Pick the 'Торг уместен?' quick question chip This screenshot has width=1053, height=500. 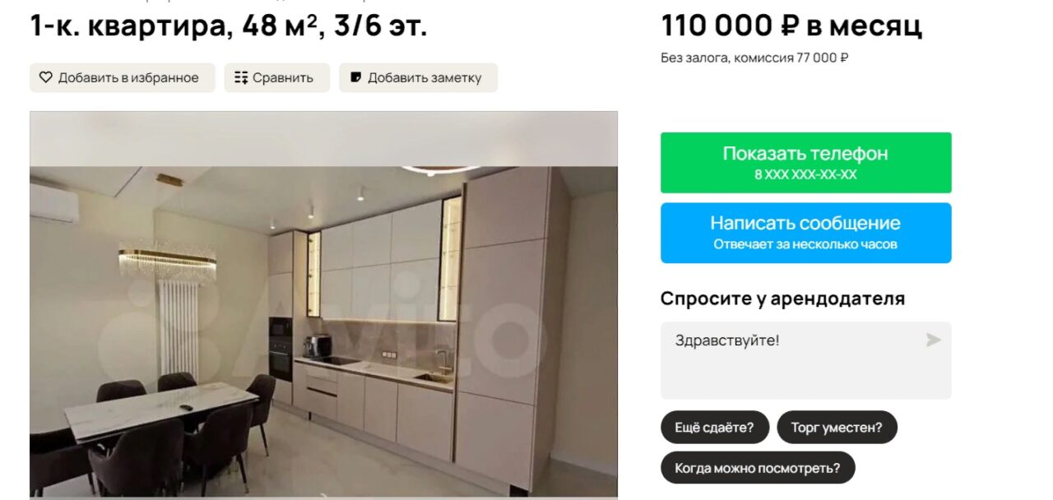(837, 427)
